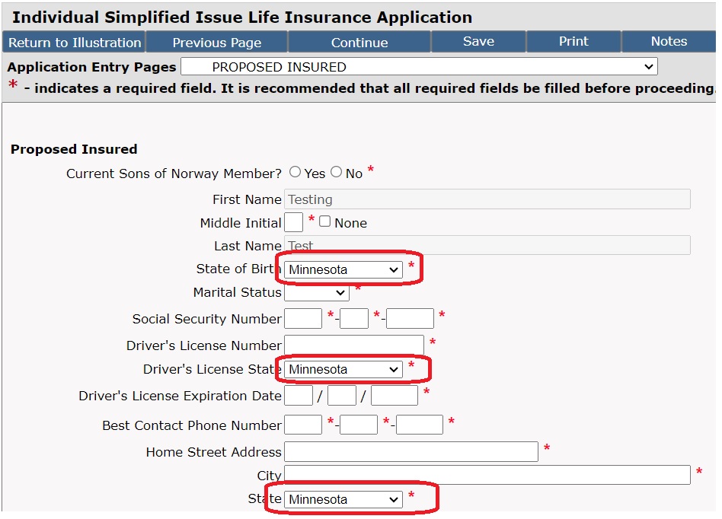Open the home address State dropdown
The height and width of the screenshot is (519, 722).
(343, 499)
